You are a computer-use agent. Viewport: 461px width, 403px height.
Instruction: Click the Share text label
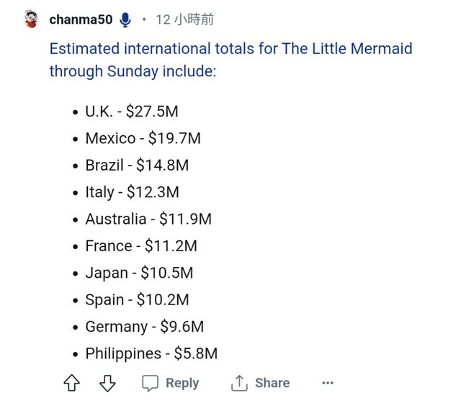pyautogui.click(x=272, y=383)
